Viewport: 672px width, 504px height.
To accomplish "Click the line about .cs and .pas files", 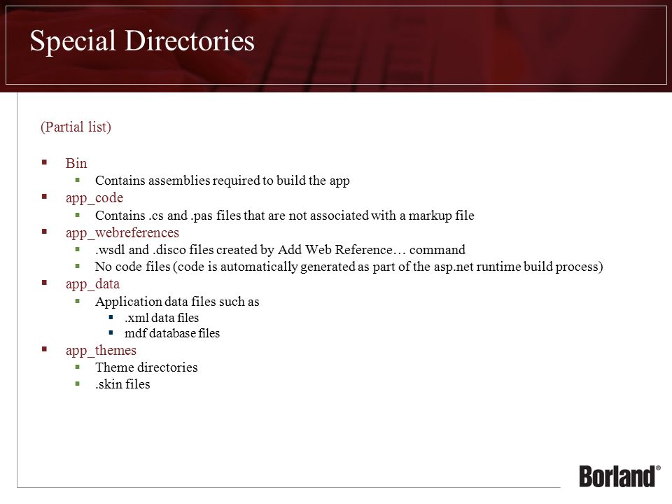I will (285, 215).
